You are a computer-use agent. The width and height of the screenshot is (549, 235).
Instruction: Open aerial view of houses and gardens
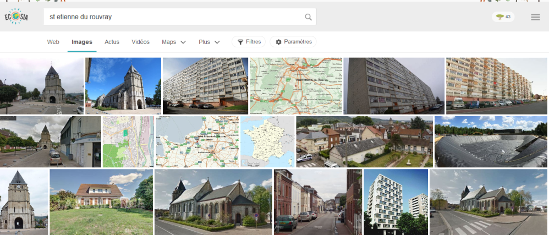(x=365, y=141)
